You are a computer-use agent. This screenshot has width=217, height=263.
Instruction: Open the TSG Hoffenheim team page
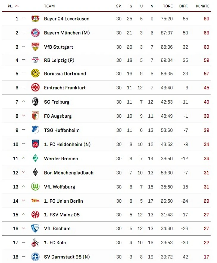coord(62,130)
